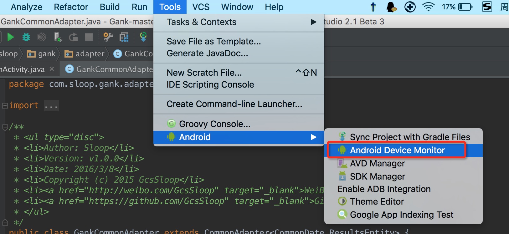Expand the folded import block
Screen dimensions: 509x234
pyautogui.click(x=5, y=106)
